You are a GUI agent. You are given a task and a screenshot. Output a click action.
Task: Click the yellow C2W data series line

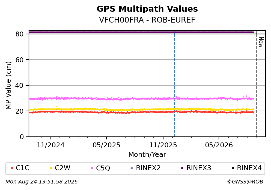(141, 109)
